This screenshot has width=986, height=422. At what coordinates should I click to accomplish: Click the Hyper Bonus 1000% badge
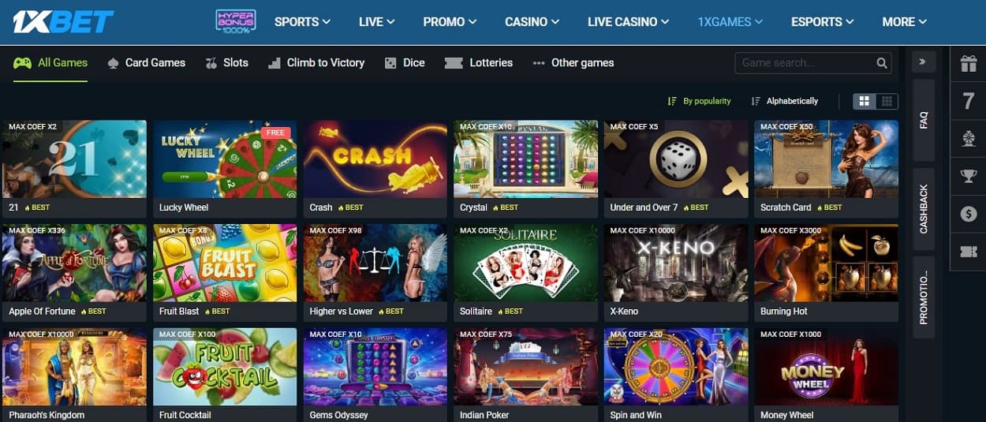236,21
